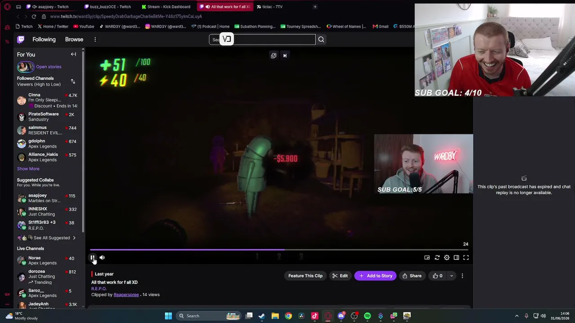The width and height of the screenshot is (575, 323).
Task: Open the R.E.P.O. game category link
Action: click(99, 288)
